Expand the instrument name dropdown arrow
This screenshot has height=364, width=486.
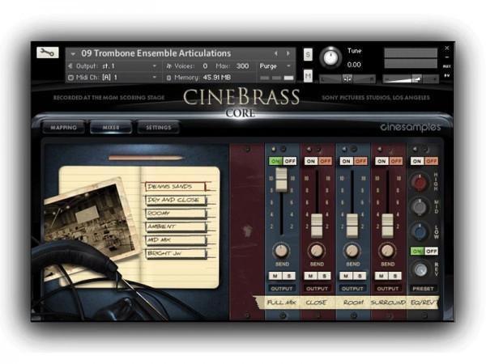click(73, 54)
